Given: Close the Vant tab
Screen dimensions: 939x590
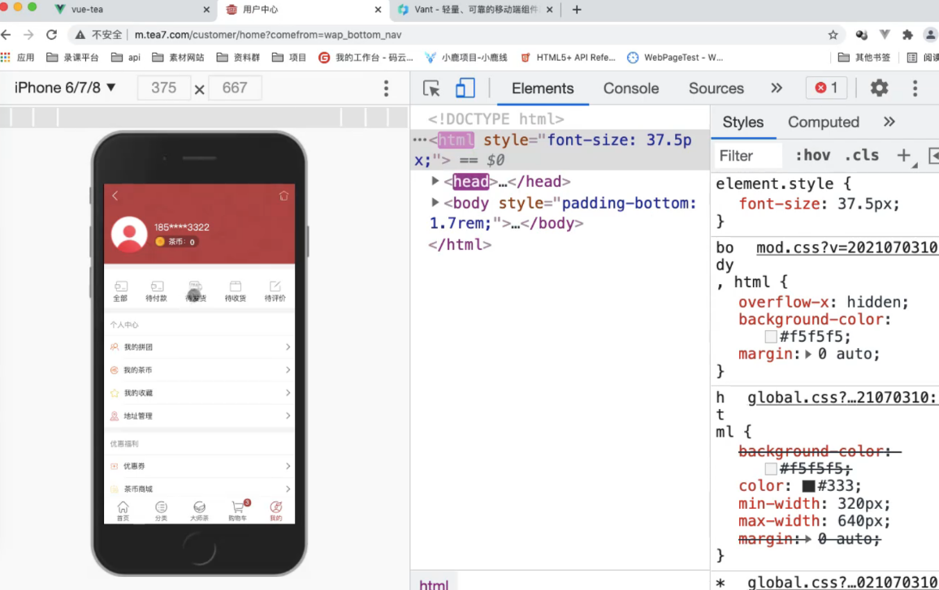Looking at the screenshot, I should [549, 10].
